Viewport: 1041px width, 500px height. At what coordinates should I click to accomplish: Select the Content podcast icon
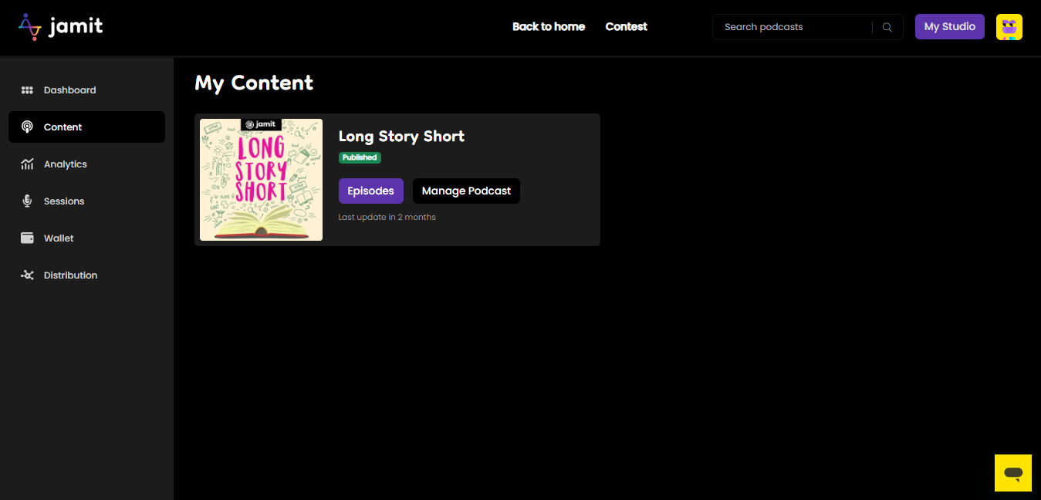point(27,127)
